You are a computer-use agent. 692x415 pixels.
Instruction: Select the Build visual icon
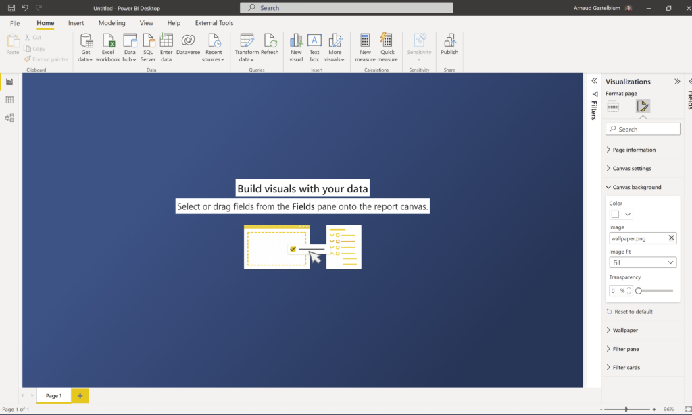pyautogui.click(x=613, y=106)
